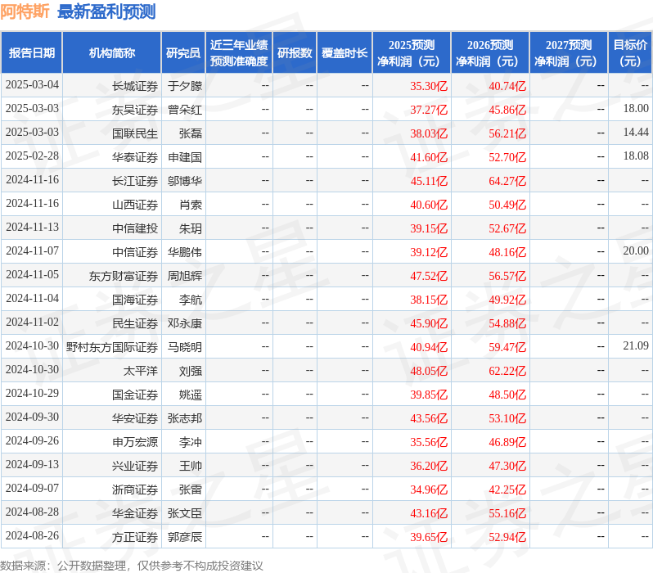Screen dimensions: 653x573
Task: Click analyst name 肖索
Action: pos(191,205)
